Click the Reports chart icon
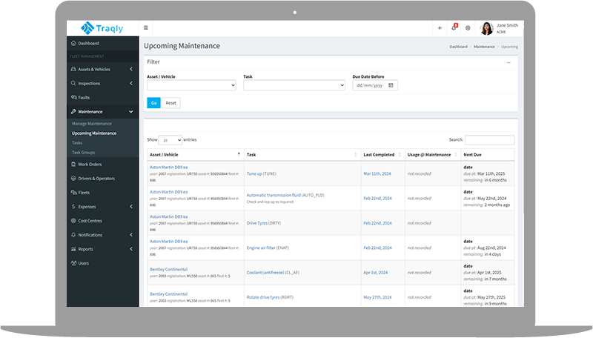This screenshot has width=593, height=338. (x=73, y=249)
